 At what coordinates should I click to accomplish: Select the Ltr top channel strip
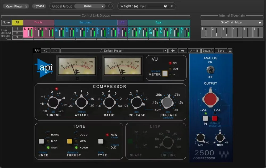coord(174,32)
